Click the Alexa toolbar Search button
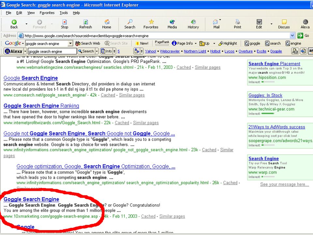The height and width of the screenshot is (235, 313). (x=86, y=51)
